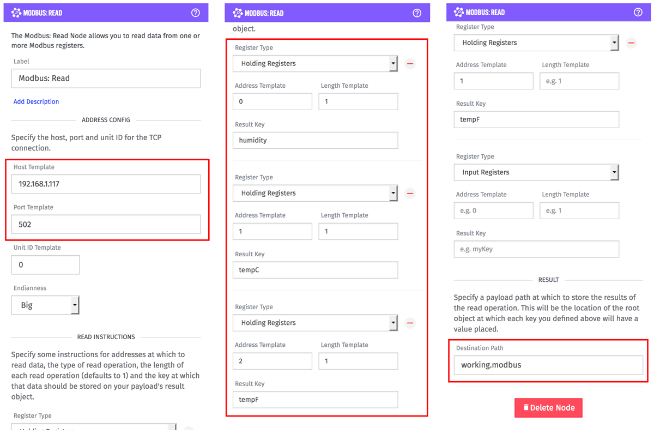
Task: Click the Label field containing Modbus: Read
Action: pos(106,78)
